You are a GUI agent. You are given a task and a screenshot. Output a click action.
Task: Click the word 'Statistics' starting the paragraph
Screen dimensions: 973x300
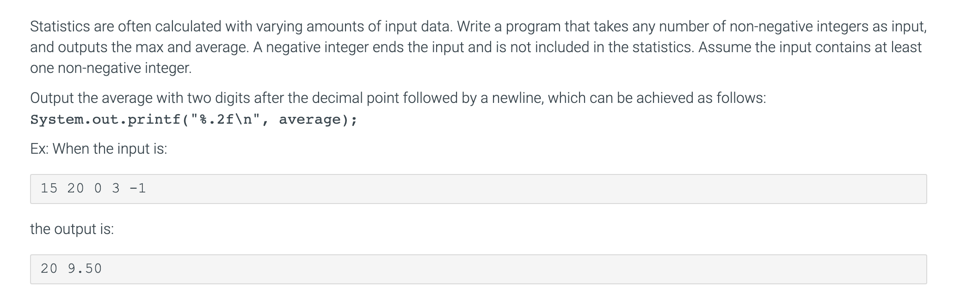click(x=60, y=26)
